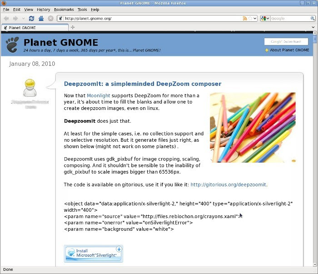Click the bold DeepzoomIt text
The image size is (318, 274).
click(79, 121)
